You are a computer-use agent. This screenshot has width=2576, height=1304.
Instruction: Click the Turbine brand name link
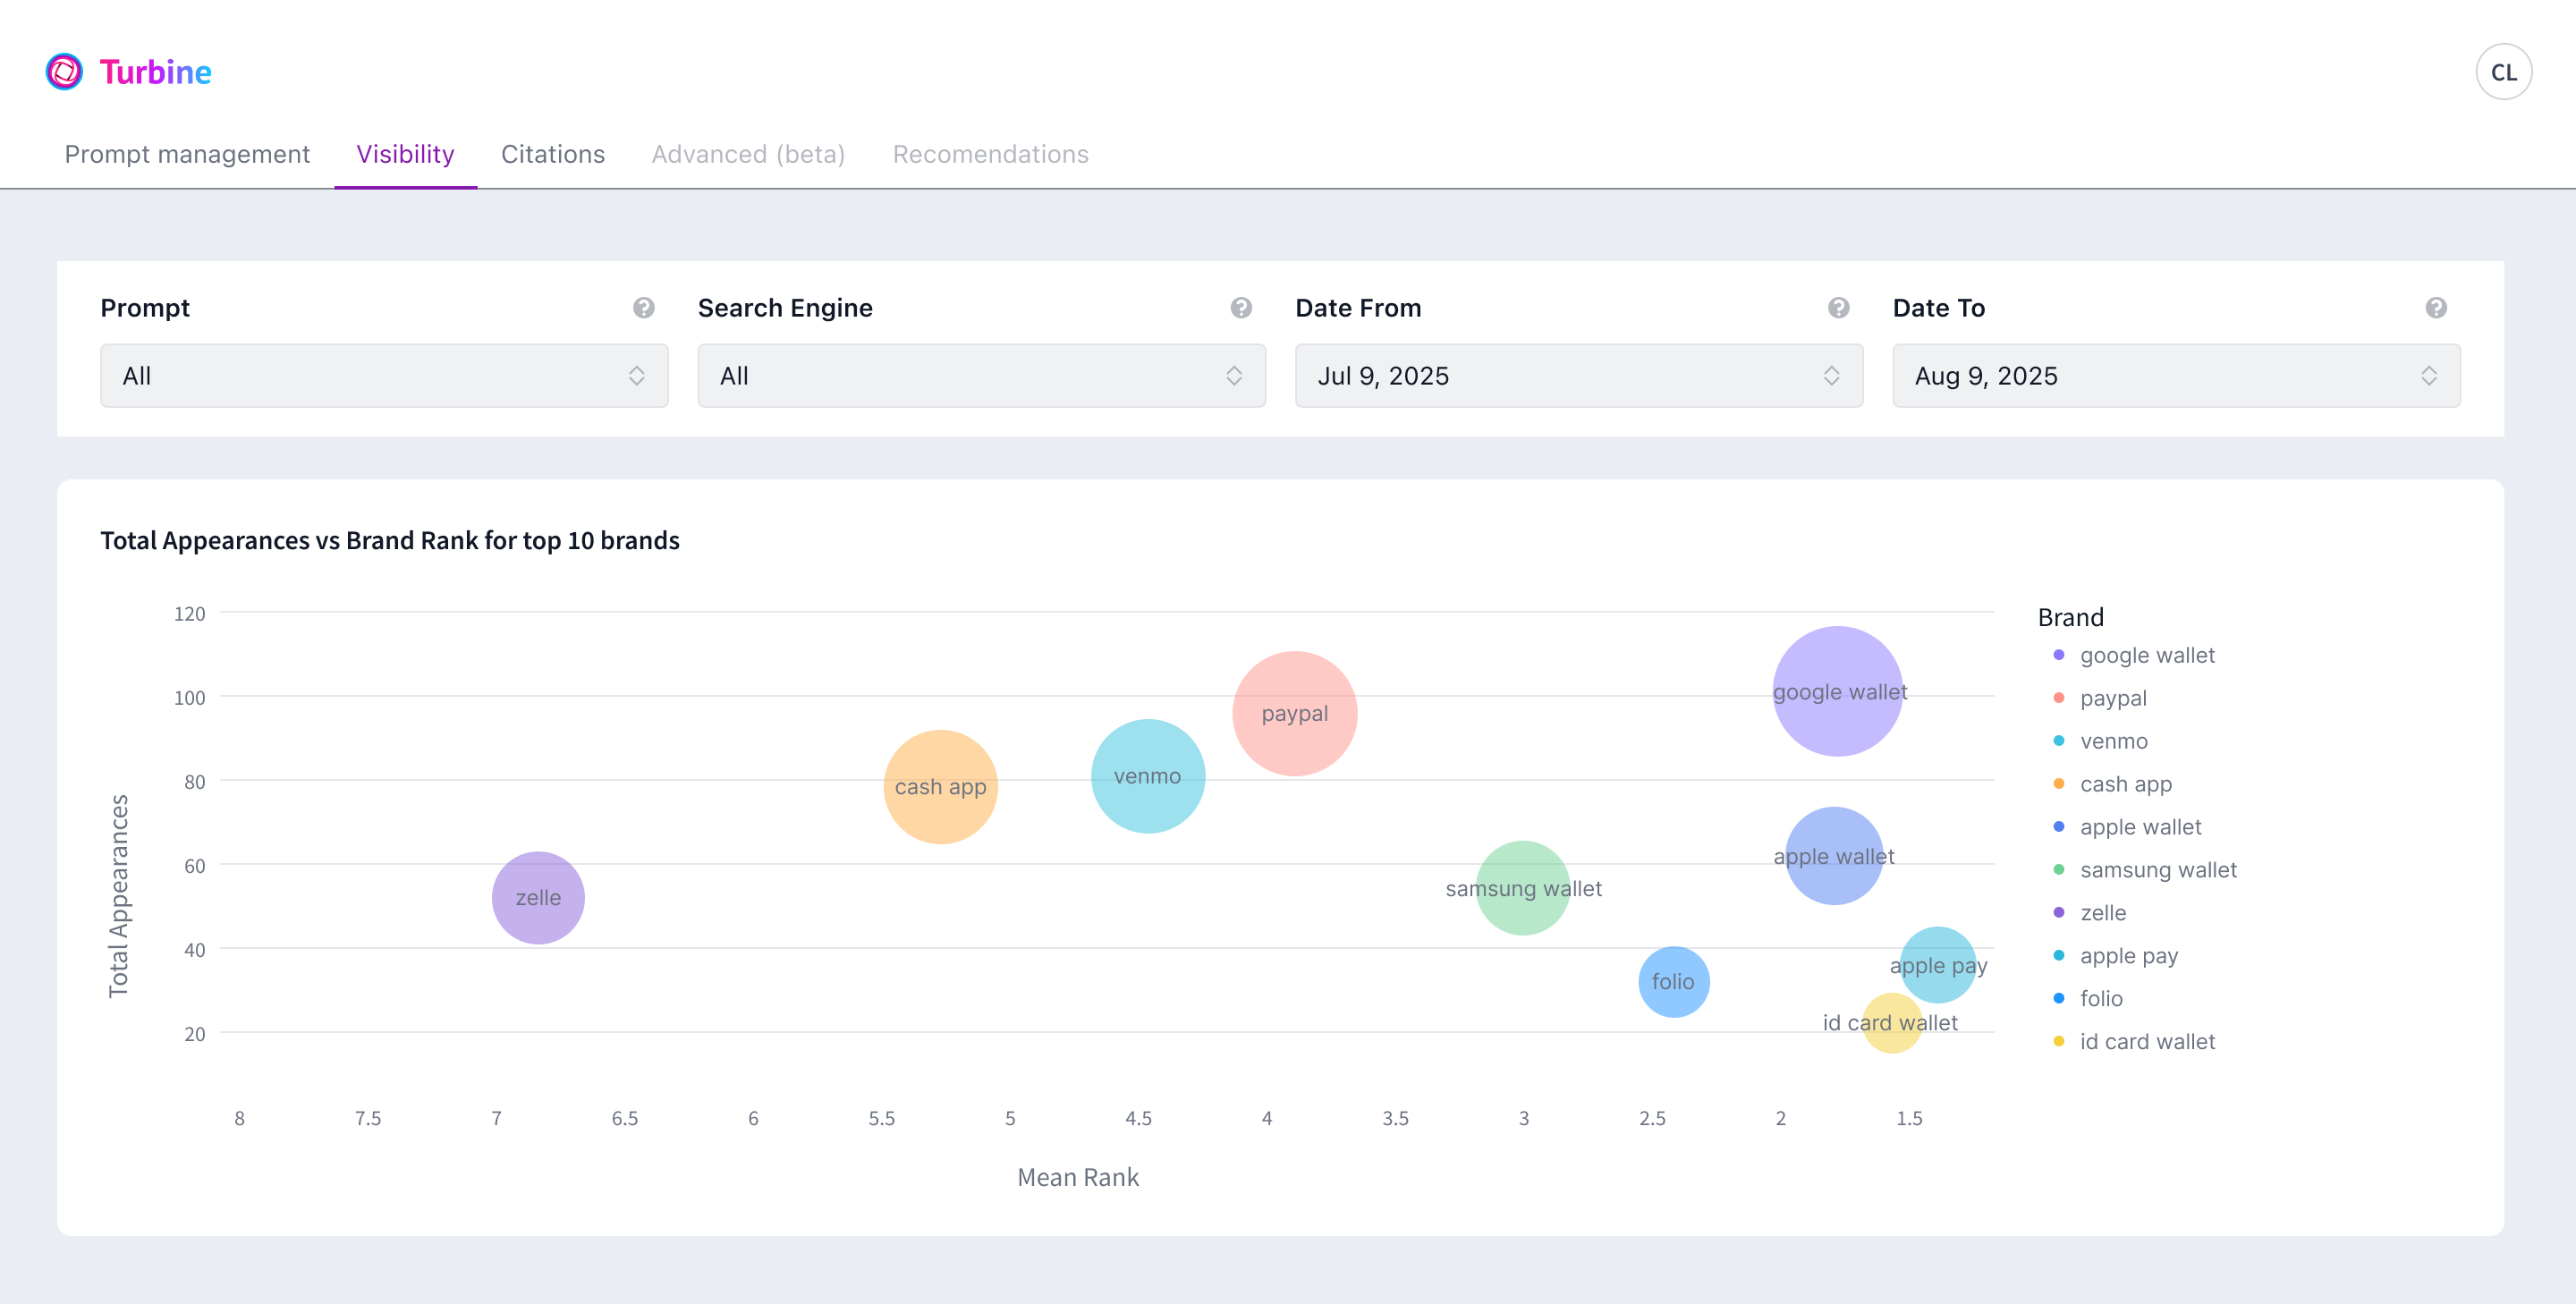[x=155, y=72]
